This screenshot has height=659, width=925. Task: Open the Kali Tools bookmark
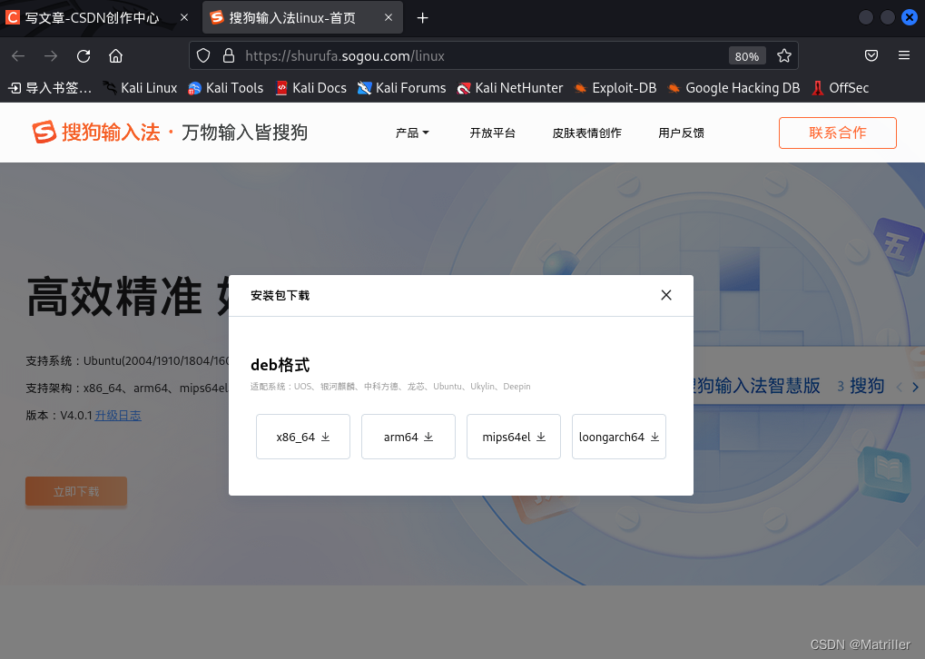(x=225, y=88)
